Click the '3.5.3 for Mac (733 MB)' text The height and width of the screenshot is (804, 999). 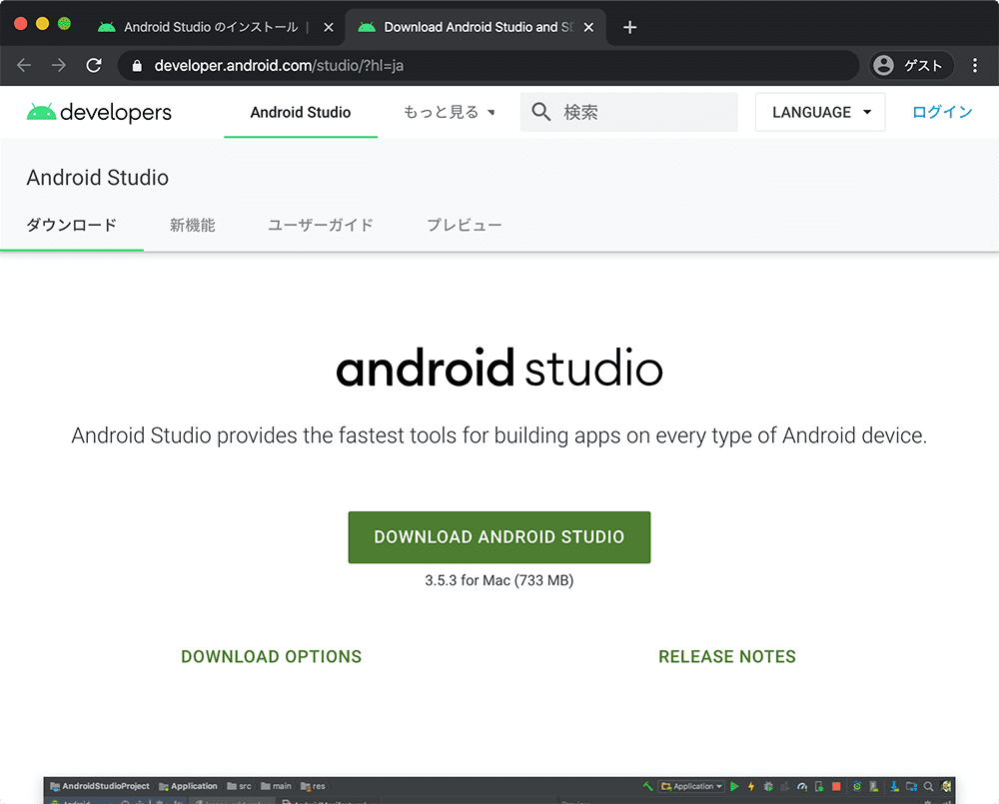click(499, 580)
